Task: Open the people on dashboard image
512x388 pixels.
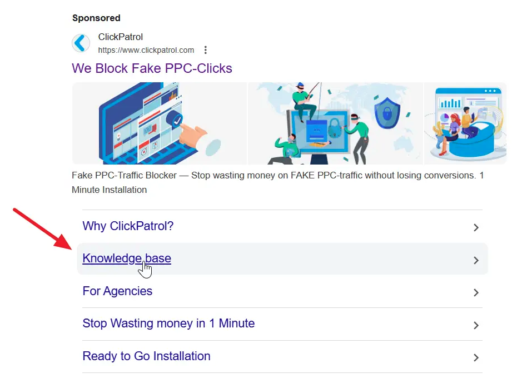Action: (465, 123)
